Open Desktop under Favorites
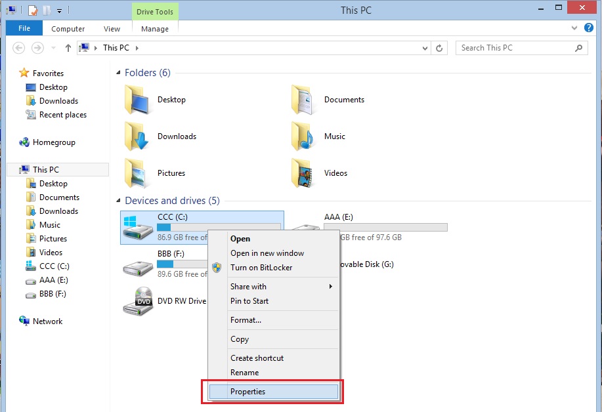 53,87
